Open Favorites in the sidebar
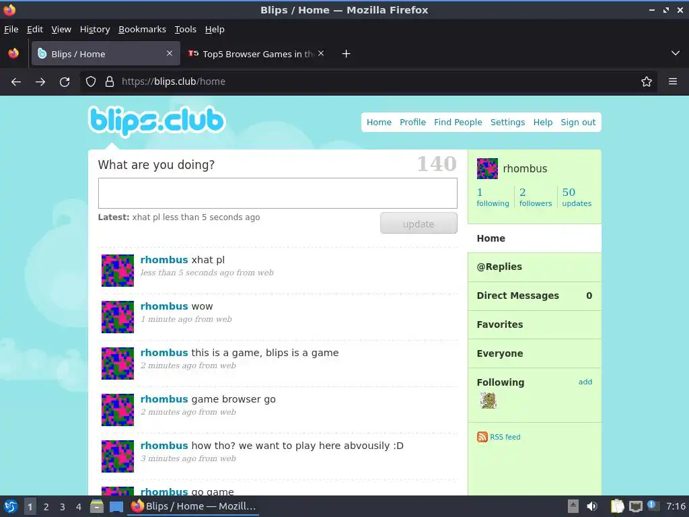 [x=534, y=324]
